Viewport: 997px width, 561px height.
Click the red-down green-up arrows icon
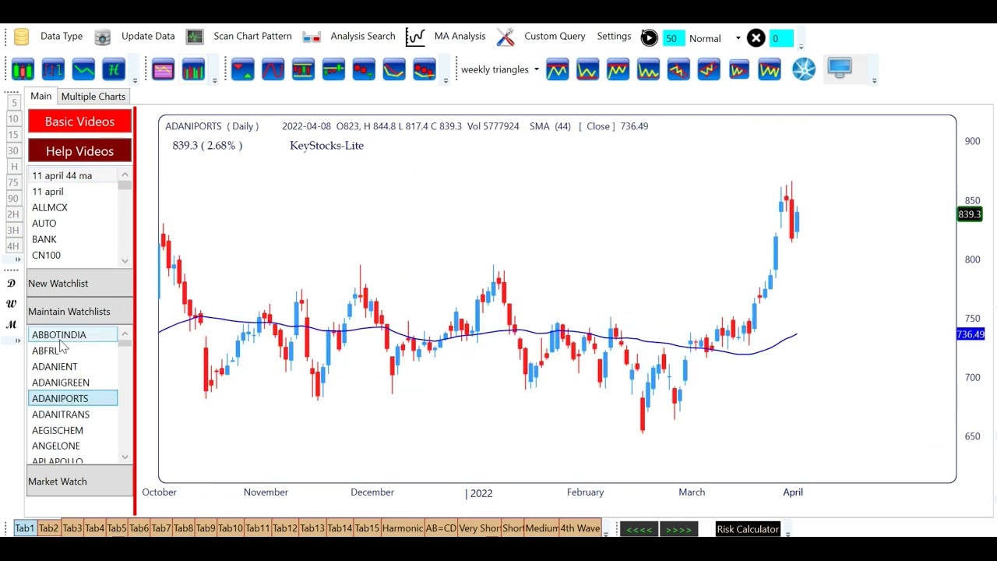pyautogui.click(x=242, y=69)
